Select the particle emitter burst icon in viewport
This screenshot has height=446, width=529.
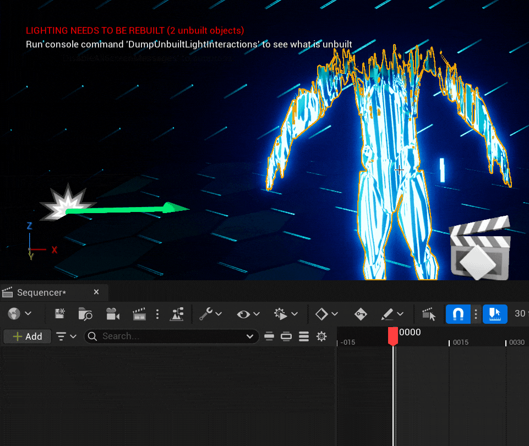[x=67, y=203]
